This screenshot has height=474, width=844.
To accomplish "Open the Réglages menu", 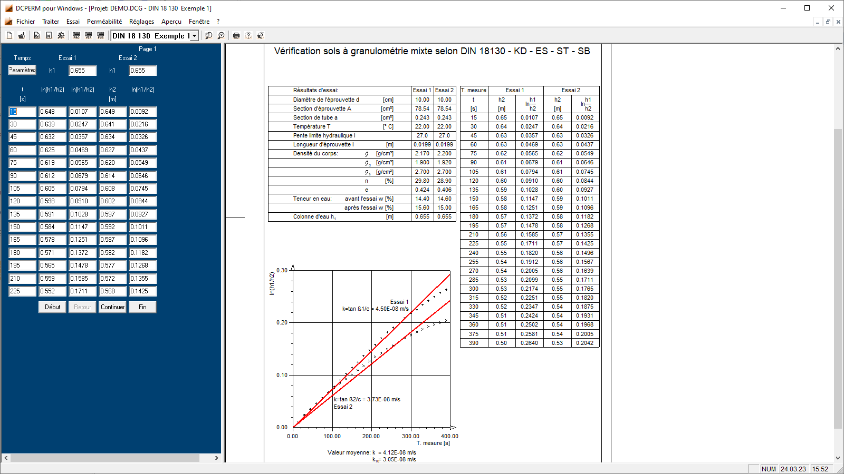I will coord(141,22).
